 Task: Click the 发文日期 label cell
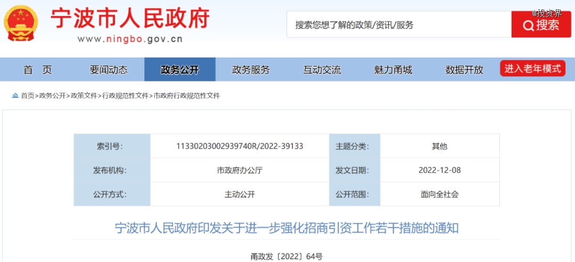[x=355, y=170]
